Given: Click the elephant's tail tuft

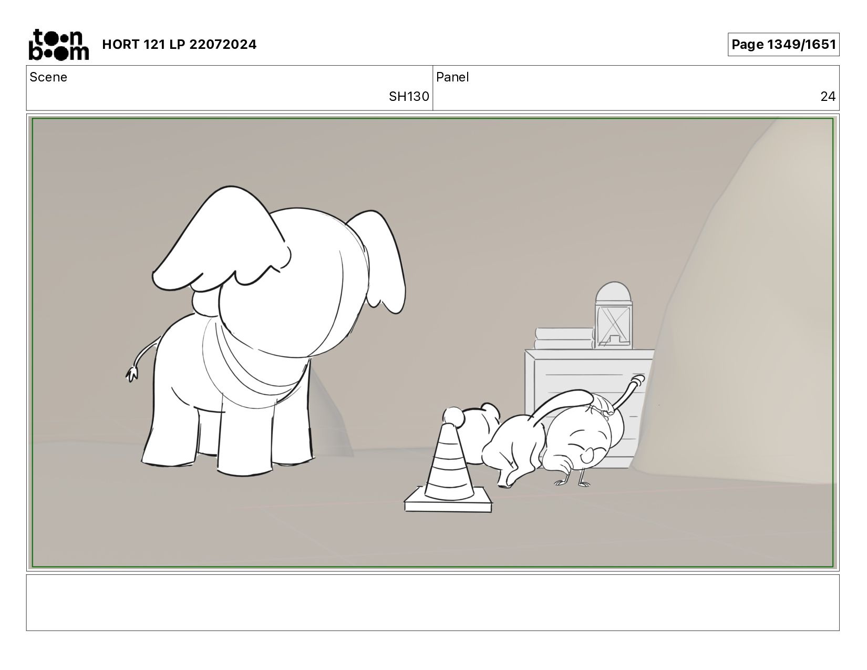Looking at the screenshot, I should pos(132,374).
